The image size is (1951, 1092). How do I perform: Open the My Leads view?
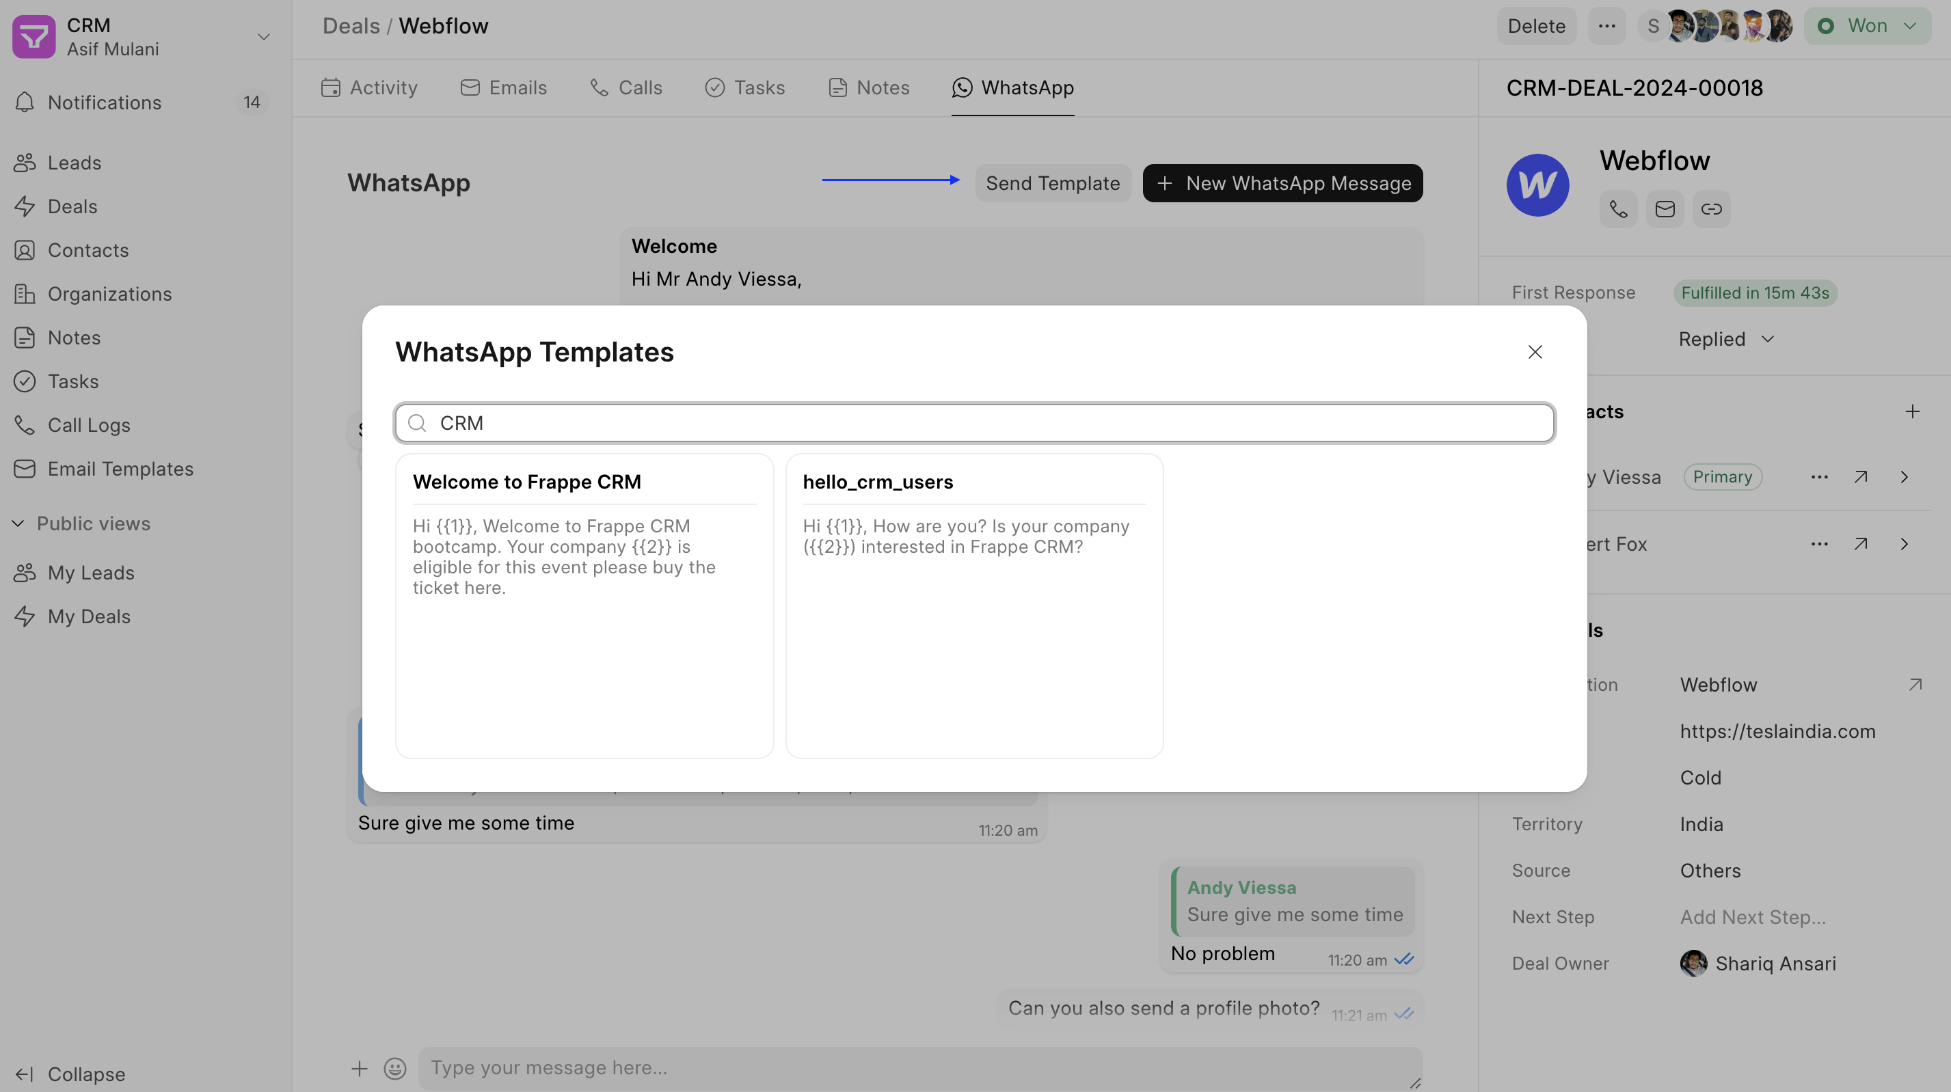91,573
